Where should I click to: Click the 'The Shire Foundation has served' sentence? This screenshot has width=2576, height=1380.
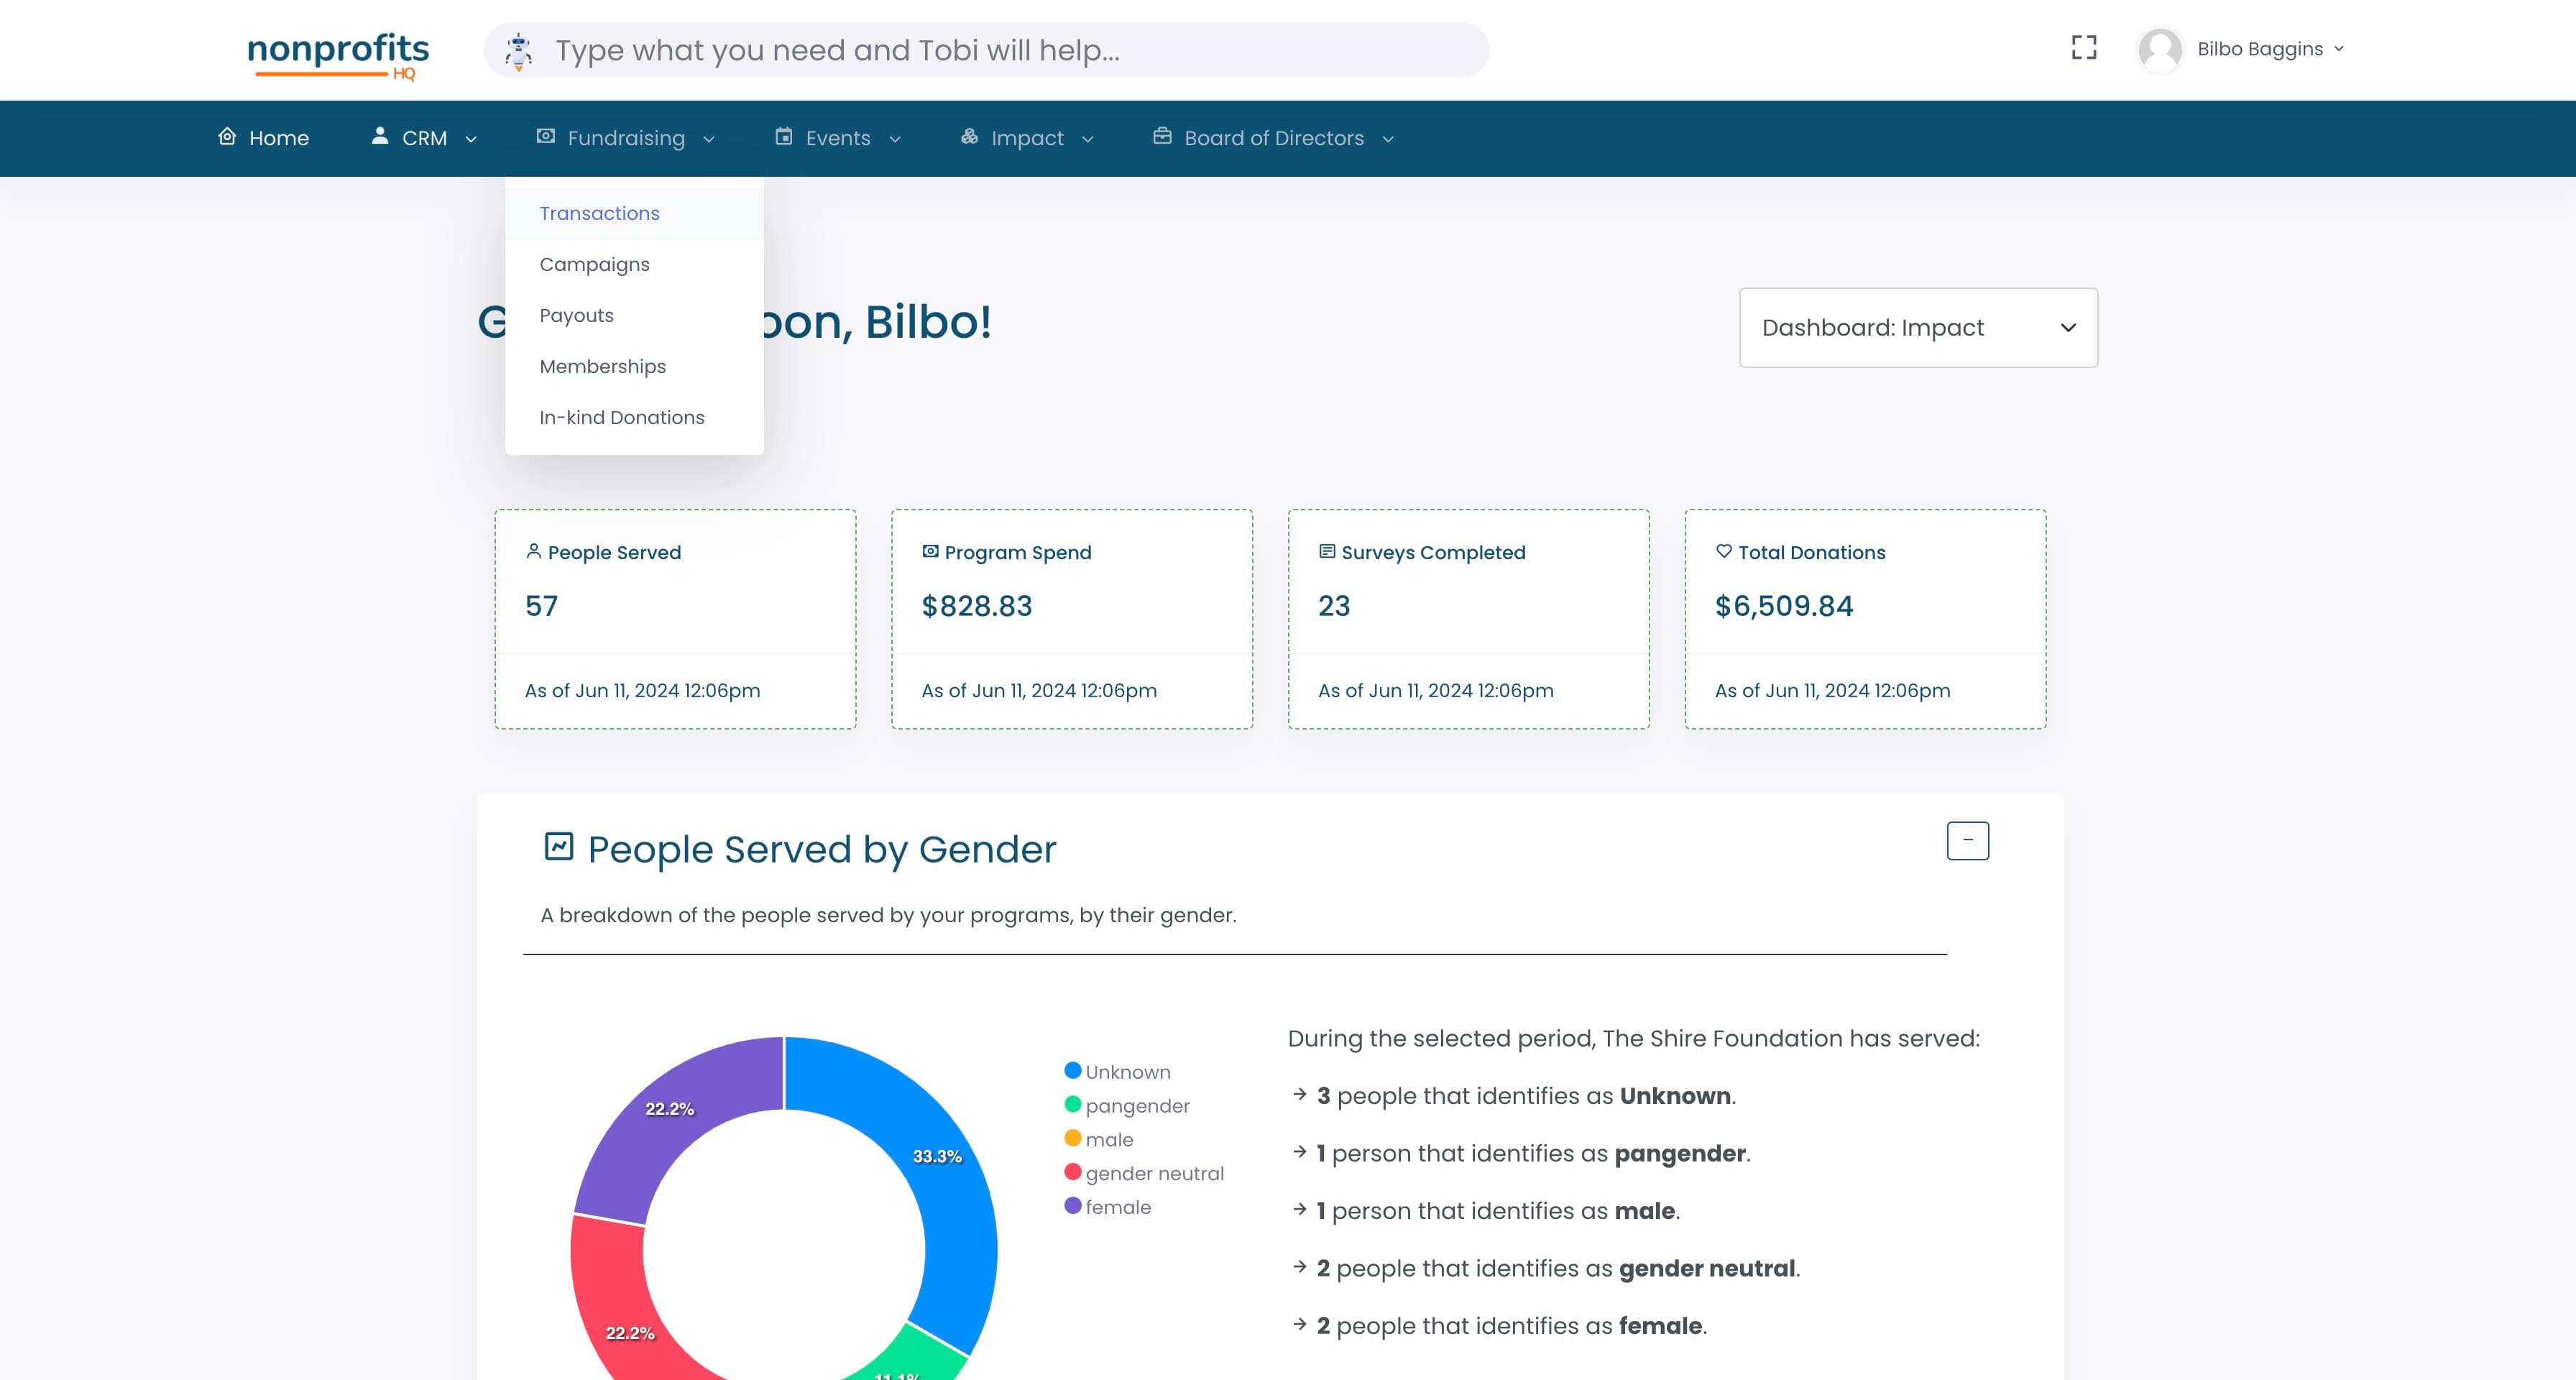(x=1634, y=1038)
